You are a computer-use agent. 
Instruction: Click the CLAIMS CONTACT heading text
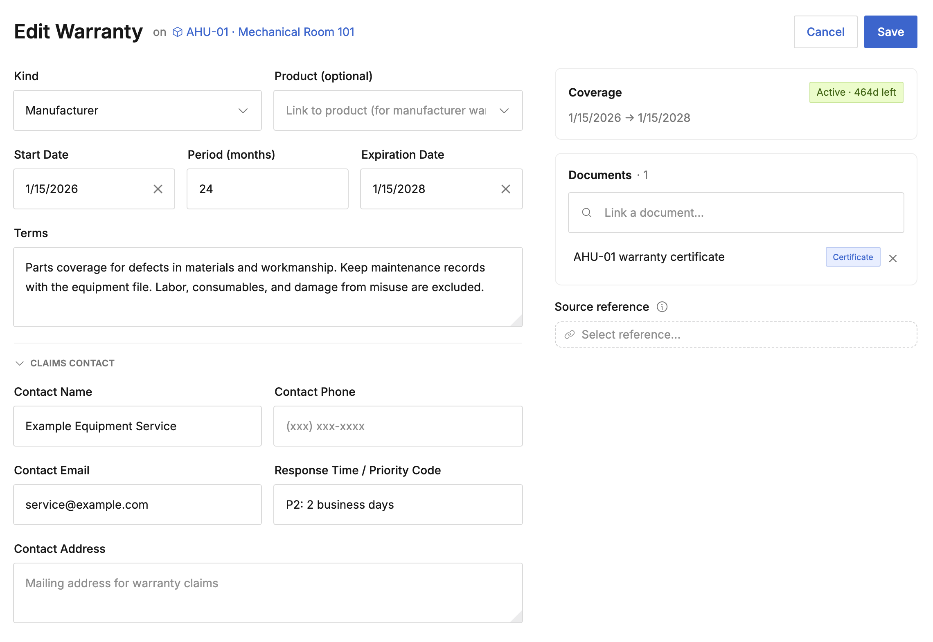(72, 363)
